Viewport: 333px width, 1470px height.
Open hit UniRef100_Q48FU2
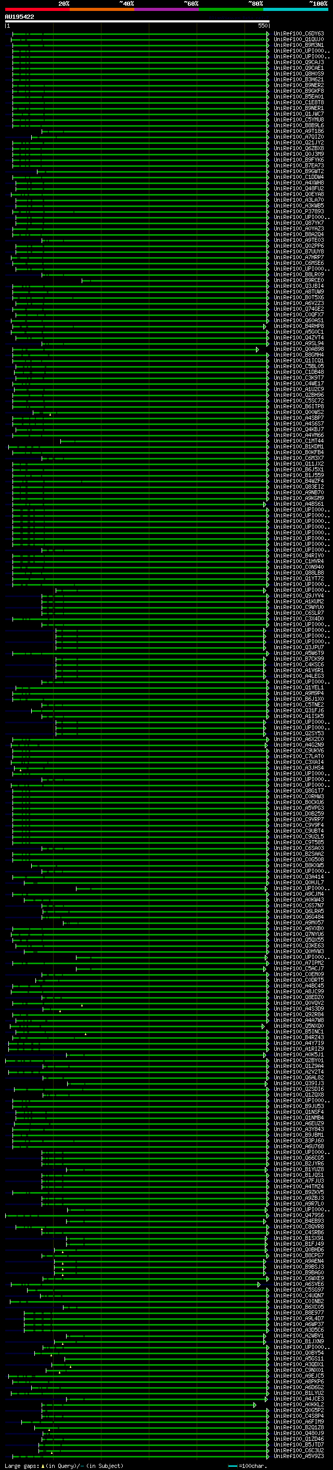click(x=298, y=188)
